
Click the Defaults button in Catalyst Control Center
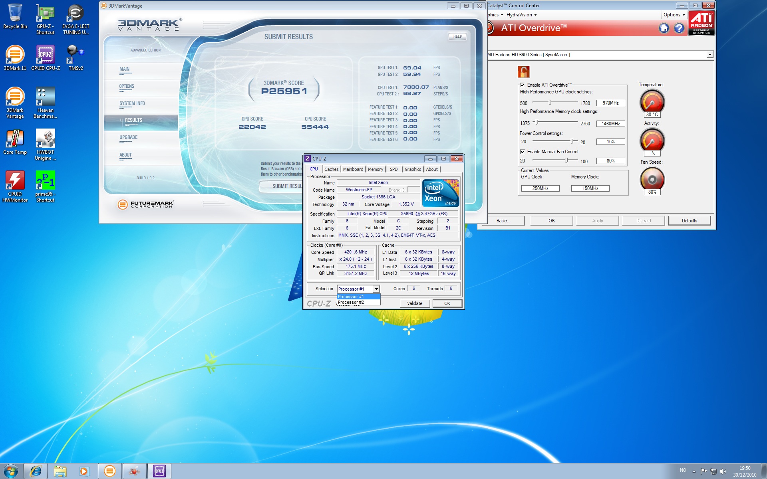coord(690,221)
